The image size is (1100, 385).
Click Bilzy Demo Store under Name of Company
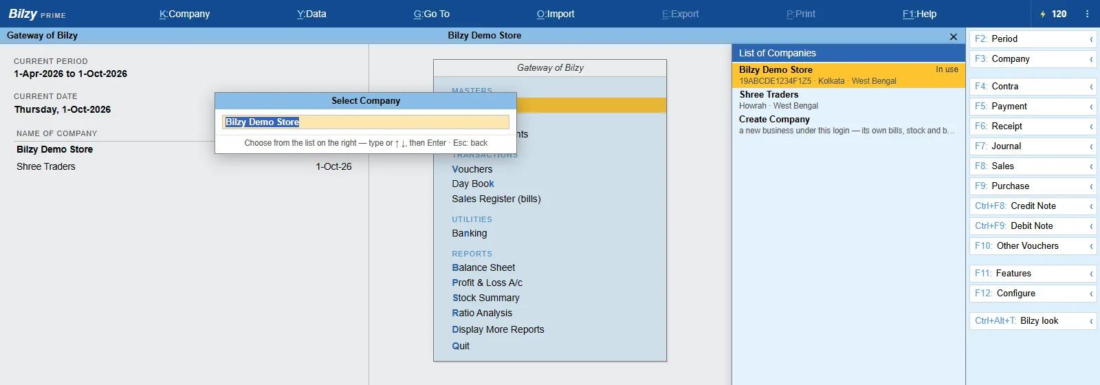tap(54, 149)
